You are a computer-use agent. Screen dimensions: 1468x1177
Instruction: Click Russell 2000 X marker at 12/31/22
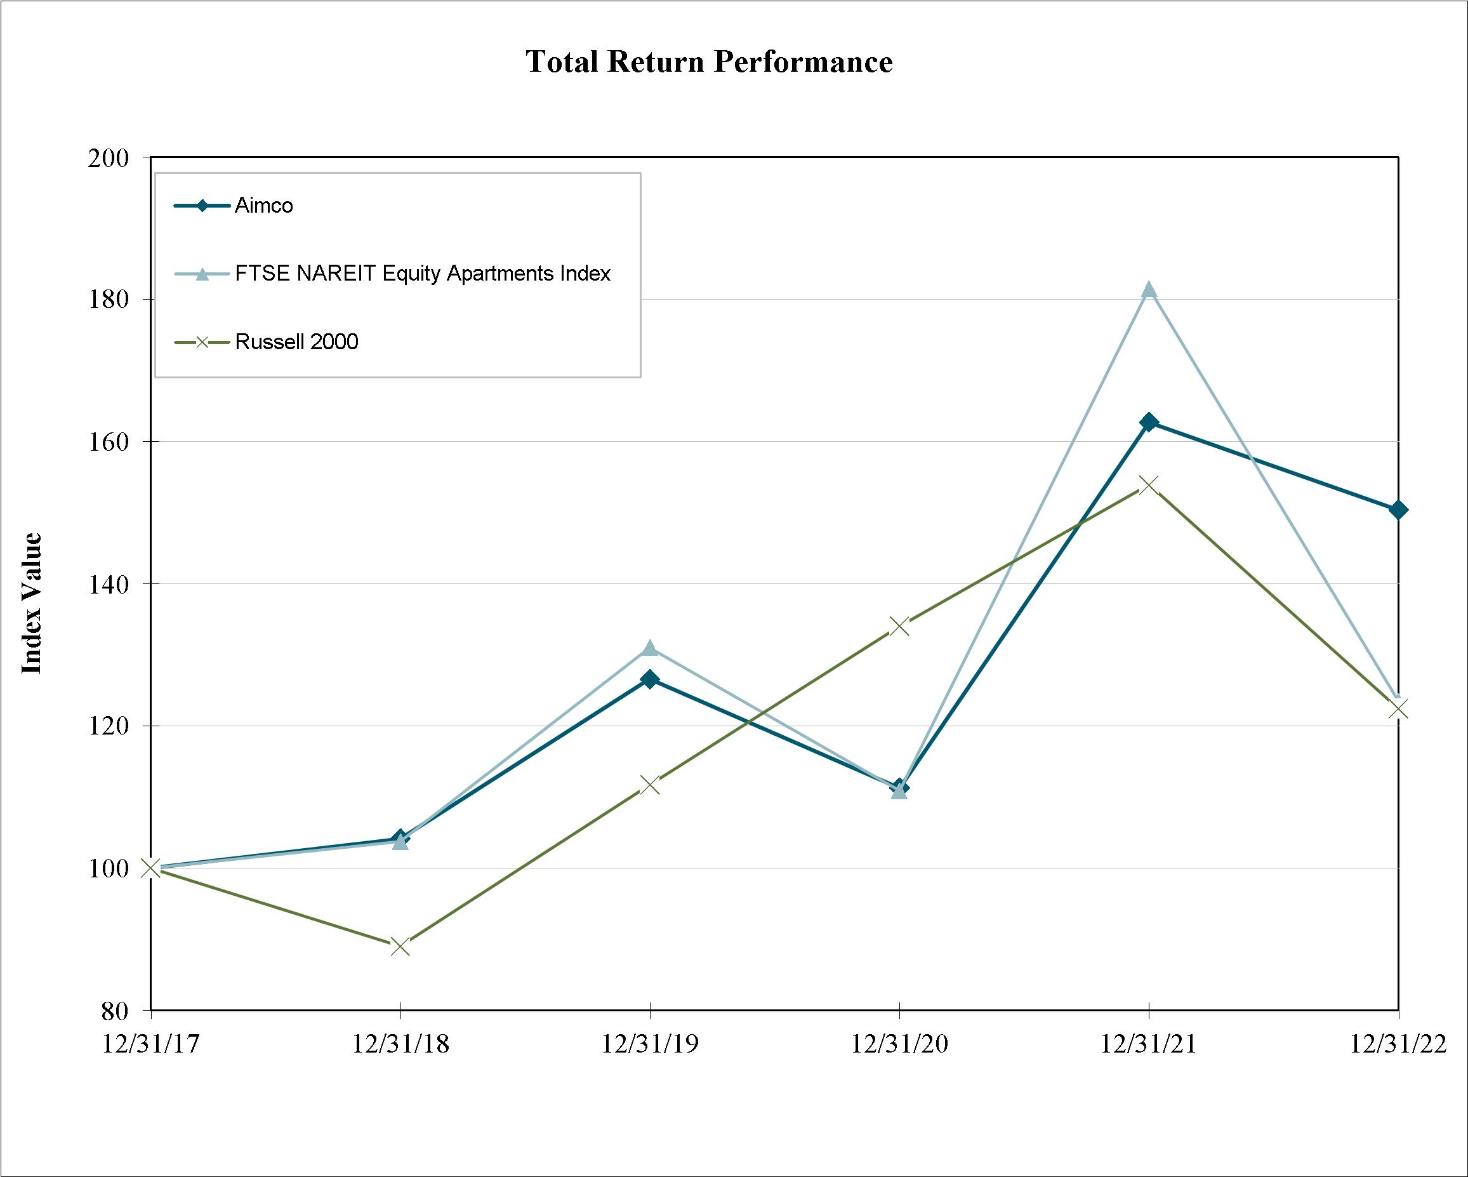point(1398,709)
